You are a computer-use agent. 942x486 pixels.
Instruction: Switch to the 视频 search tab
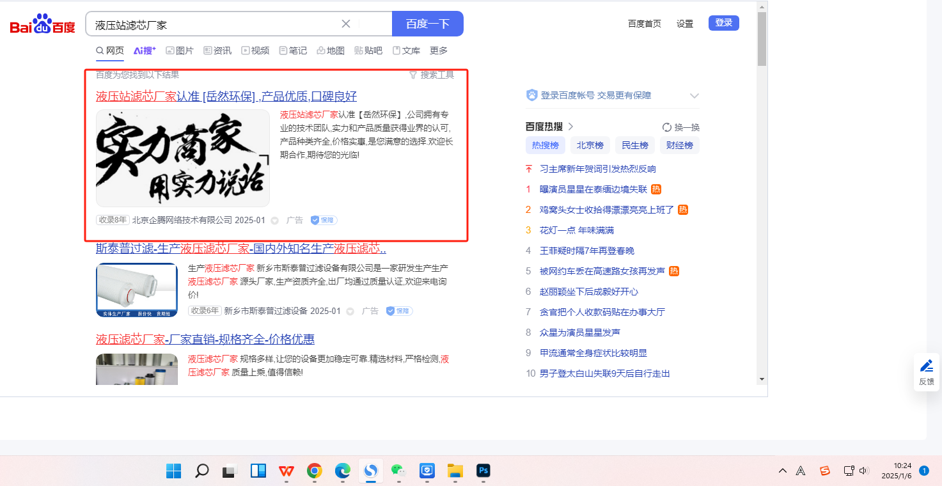(255, 51)
